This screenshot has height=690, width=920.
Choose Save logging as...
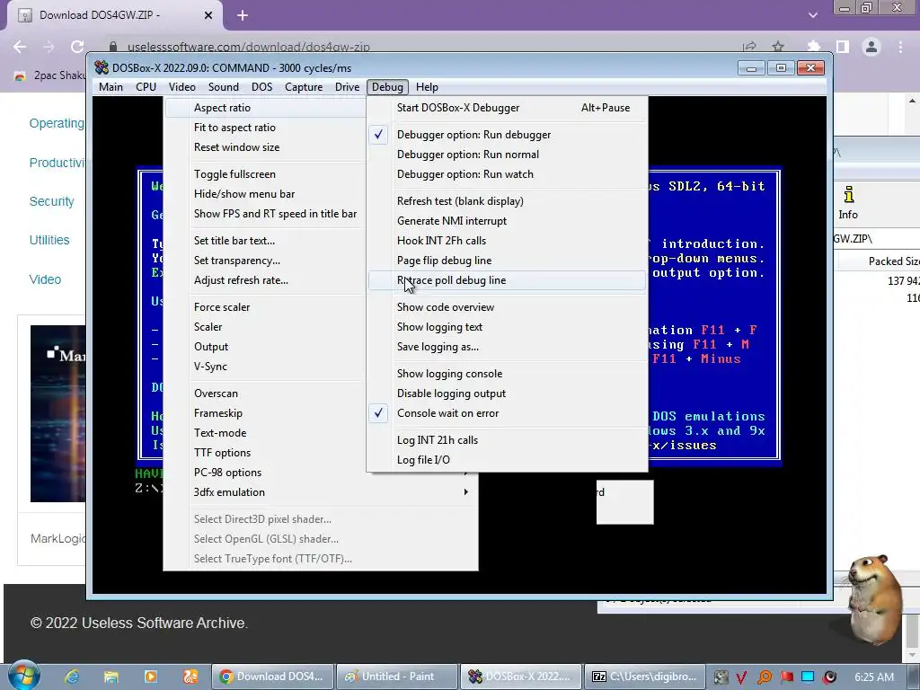pyautogui.click(x=508, y=347)
